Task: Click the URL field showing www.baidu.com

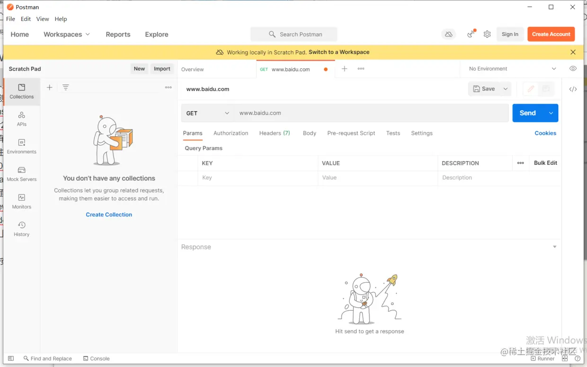Action: point(371,113)
